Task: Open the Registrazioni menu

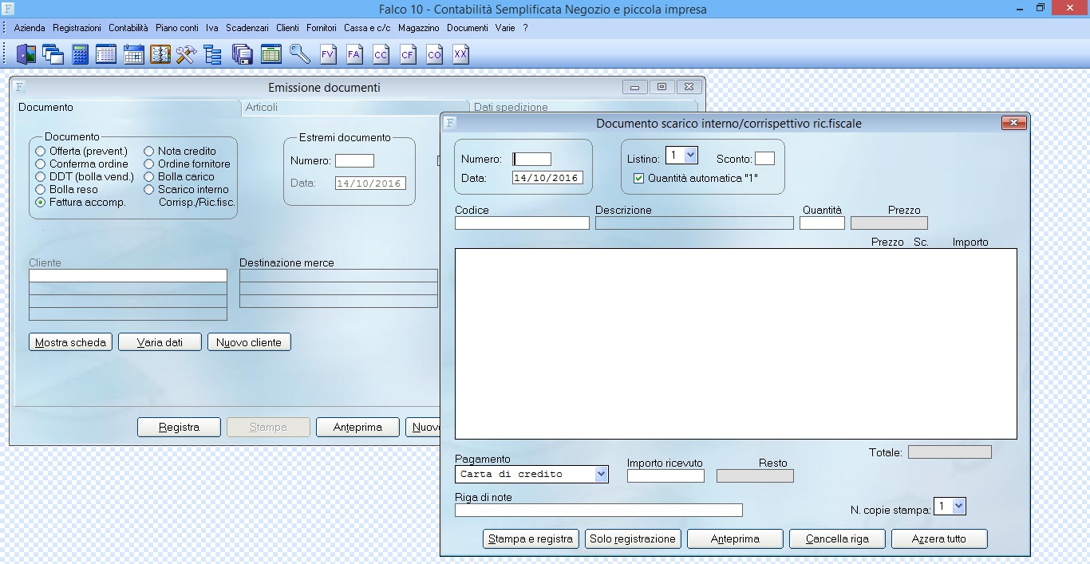Action: 77,28
